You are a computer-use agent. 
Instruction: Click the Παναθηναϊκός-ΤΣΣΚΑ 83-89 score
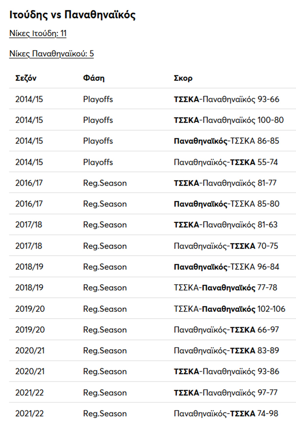226,350
